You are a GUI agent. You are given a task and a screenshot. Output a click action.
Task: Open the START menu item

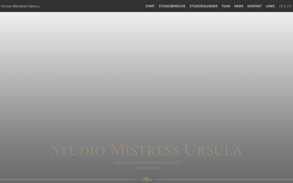[x=150, y=6]
